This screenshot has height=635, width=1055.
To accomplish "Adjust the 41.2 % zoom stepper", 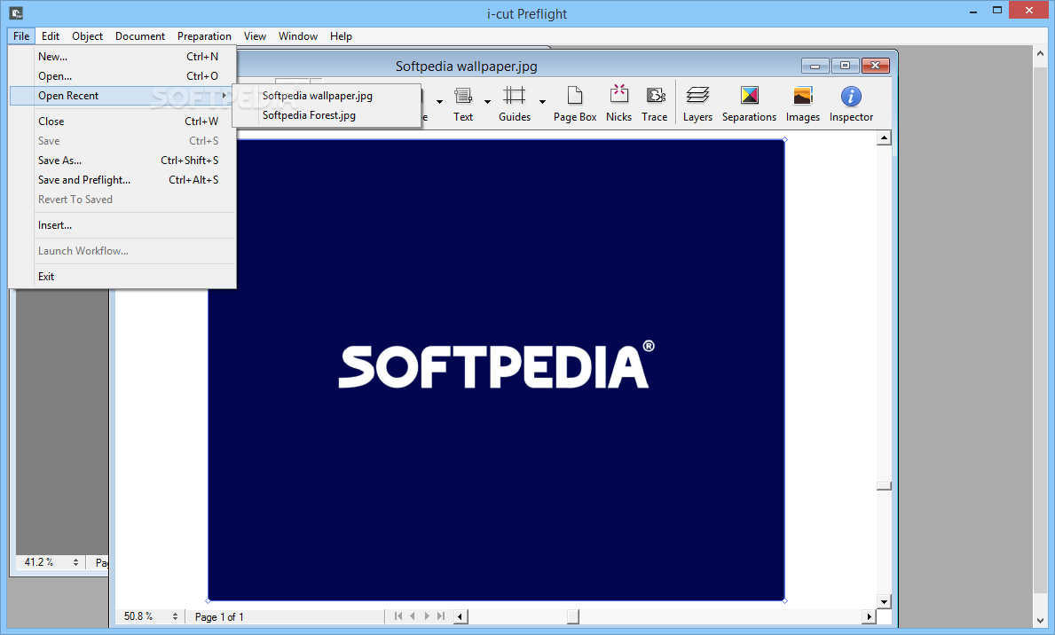I will [x=75, y=562].
